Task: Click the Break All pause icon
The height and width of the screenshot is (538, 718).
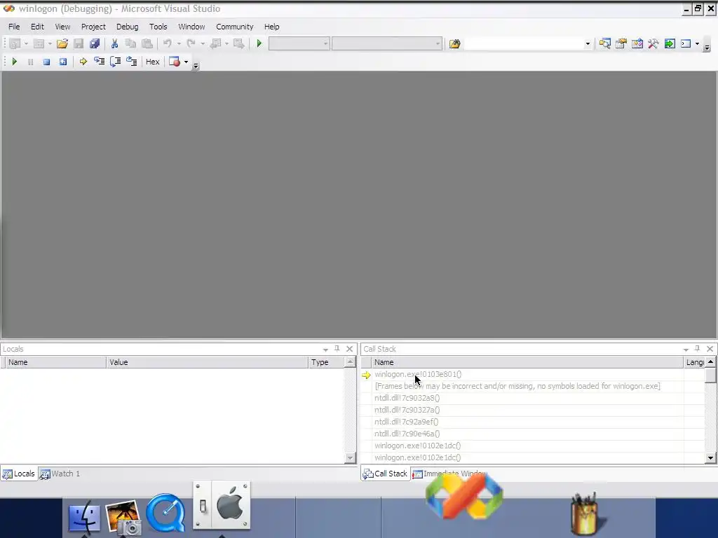Action: pyautogui.click(x=30, y=62)
